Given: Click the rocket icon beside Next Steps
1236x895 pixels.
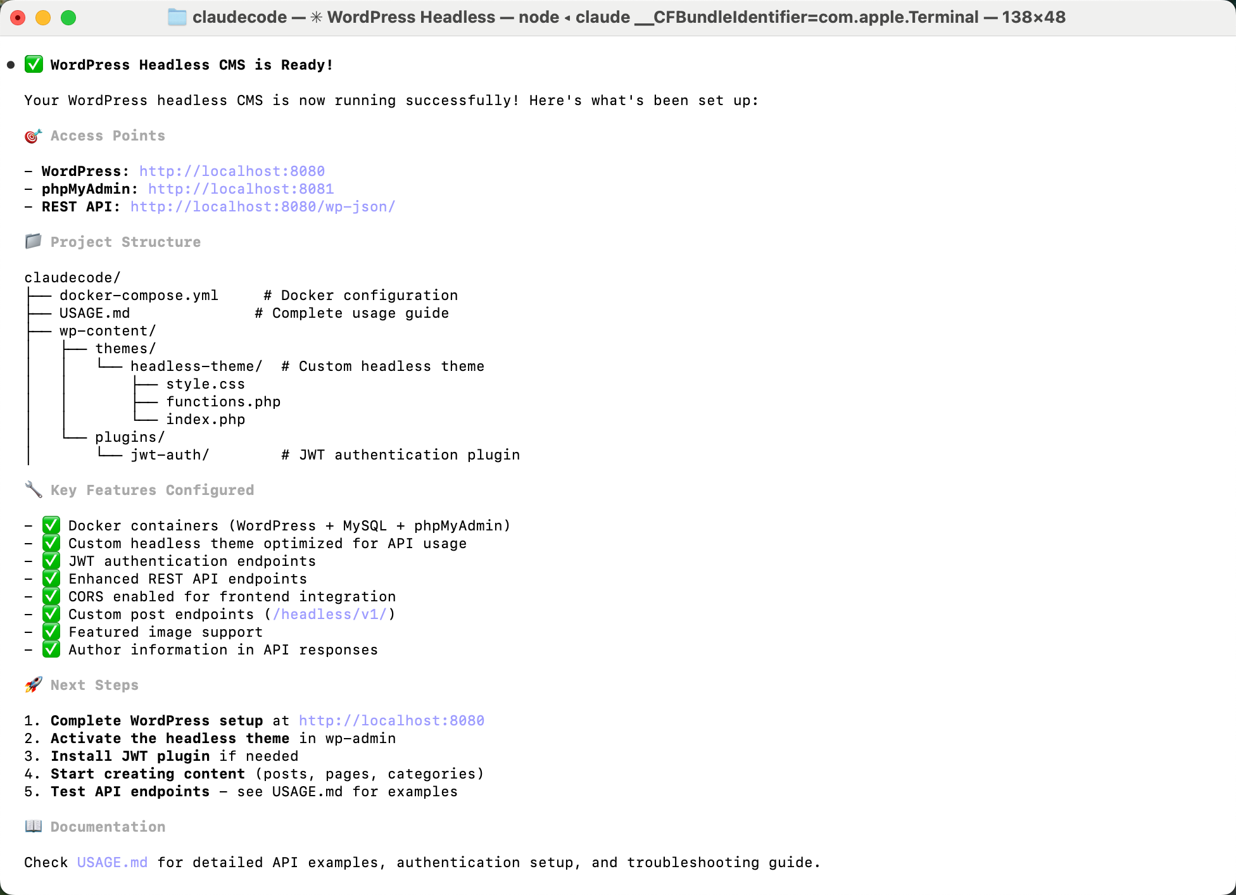Looking at the screenshot, I should coord(34,685).
